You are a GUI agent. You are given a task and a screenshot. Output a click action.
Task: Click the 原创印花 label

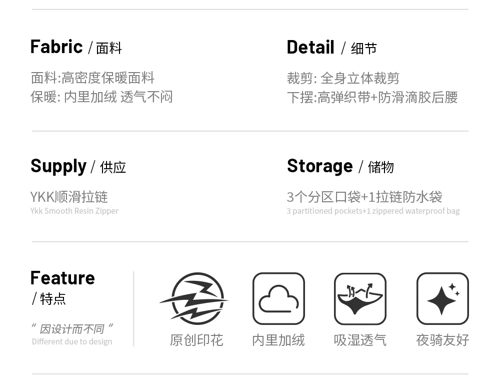(x=196, y=340)
